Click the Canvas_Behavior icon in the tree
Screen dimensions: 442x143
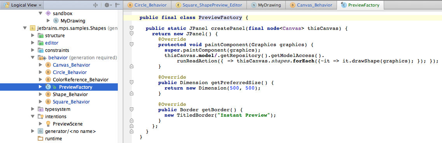(48, 65)
